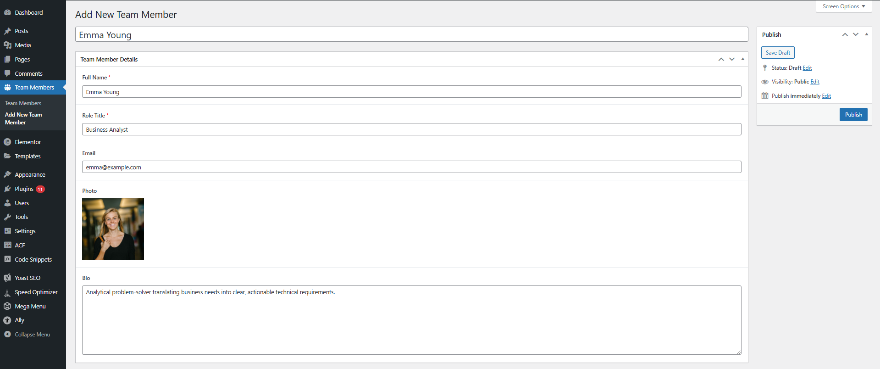Toggle the Team Member Details panel
This screenshot has width=880, height=369.
[x=742, y=59]
